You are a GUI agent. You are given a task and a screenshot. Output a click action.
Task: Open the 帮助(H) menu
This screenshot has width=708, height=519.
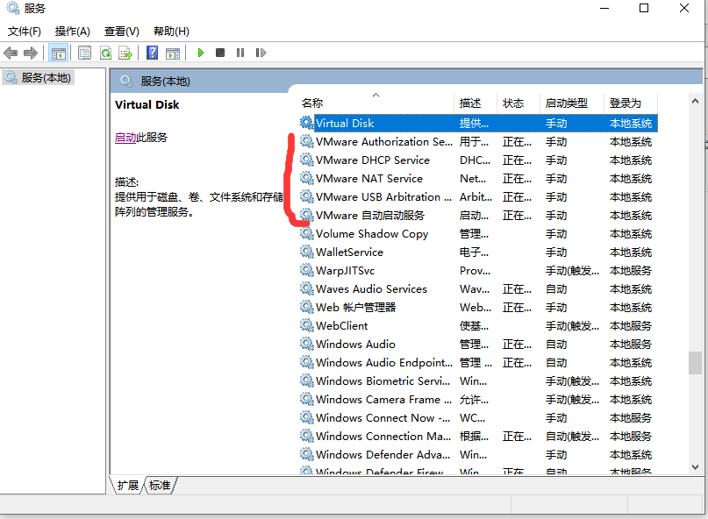pyautogui.click(x=171, y=32)
